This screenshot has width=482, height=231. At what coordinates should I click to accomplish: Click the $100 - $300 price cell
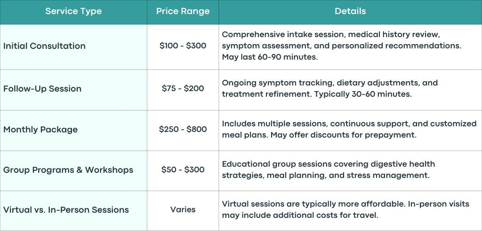[x=183, y=46]
